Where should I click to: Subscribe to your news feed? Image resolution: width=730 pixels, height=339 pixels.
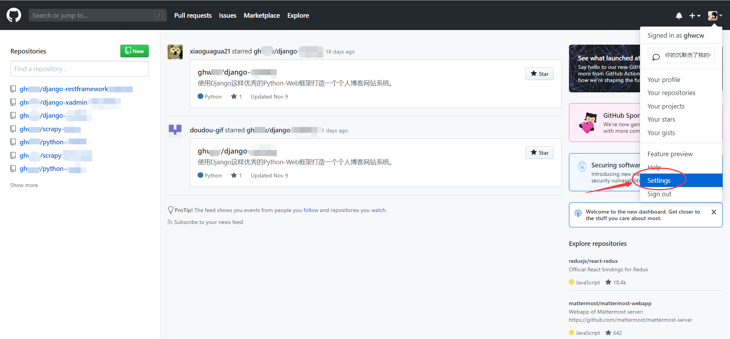(x=208, y=222)
